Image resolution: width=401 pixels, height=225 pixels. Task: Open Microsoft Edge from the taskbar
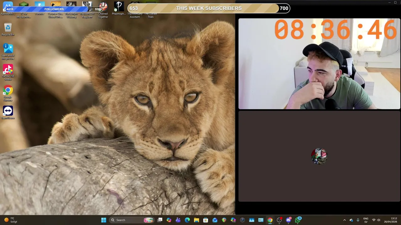click(187, 220)
